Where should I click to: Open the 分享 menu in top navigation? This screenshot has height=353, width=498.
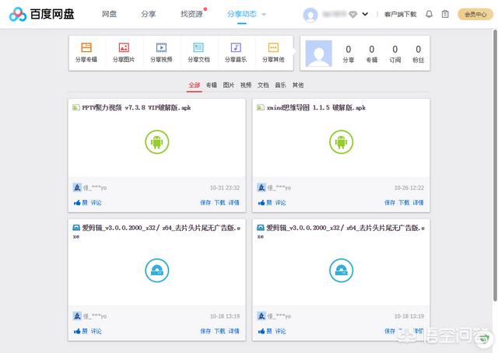pyautogui.click(x=149, y=14)
